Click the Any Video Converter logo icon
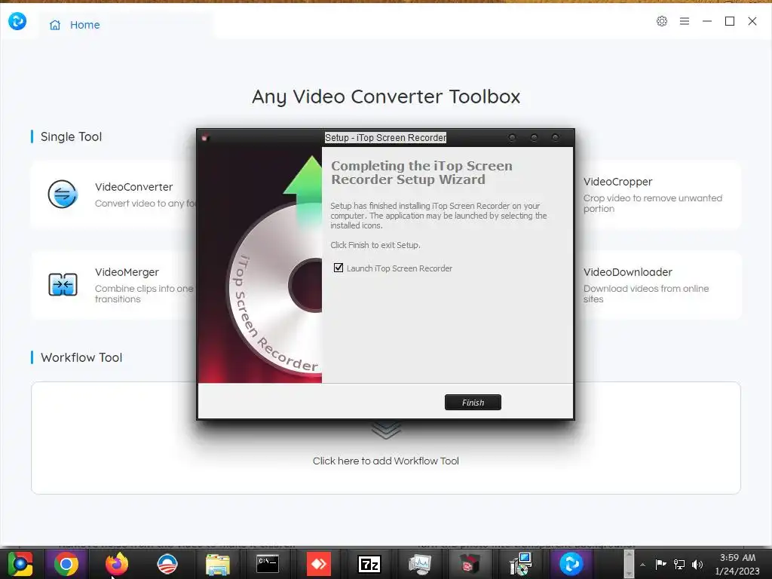772x579 pixels. pyautogui.click(x=17, y=21)
